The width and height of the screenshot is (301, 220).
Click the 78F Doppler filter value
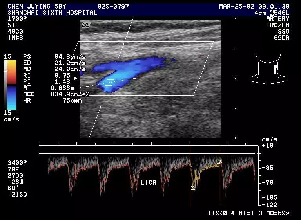pyautogui.click(x=13, y=169)
